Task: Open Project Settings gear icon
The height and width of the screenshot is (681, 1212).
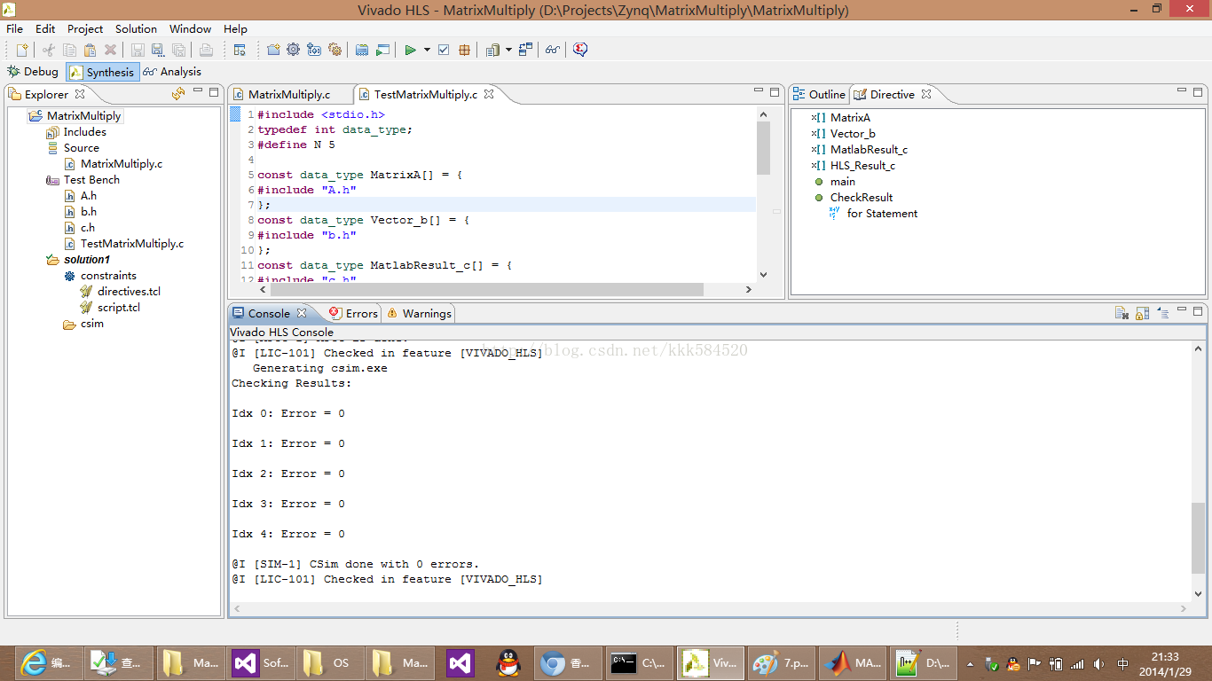Action: tap(294, 51)
